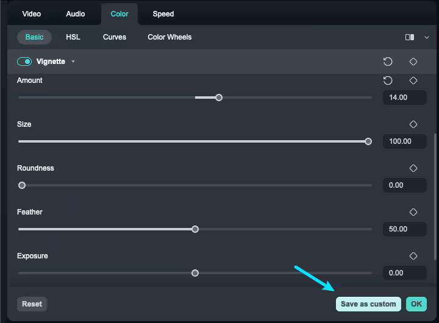This screenshot has width=439, height=323.
Task: Add a keyframe for Roundness
Action: [413, 168]
